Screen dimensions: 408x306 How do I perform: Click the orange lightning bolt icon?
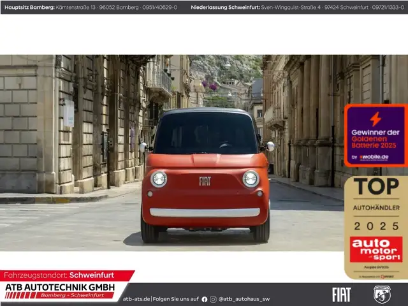pyautogui.click(x=375, y=119)
